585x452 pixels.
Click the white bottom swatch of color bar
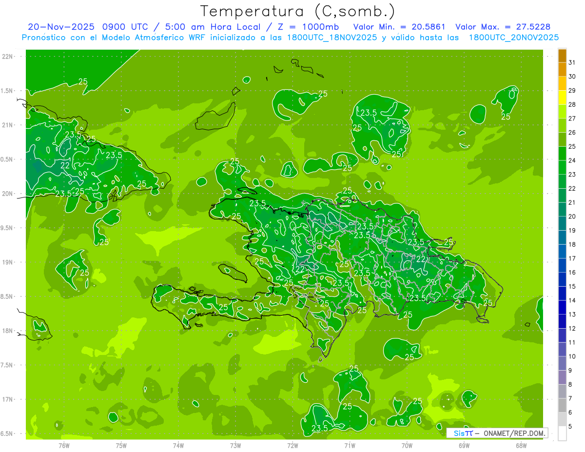click(x=562, y=433)
